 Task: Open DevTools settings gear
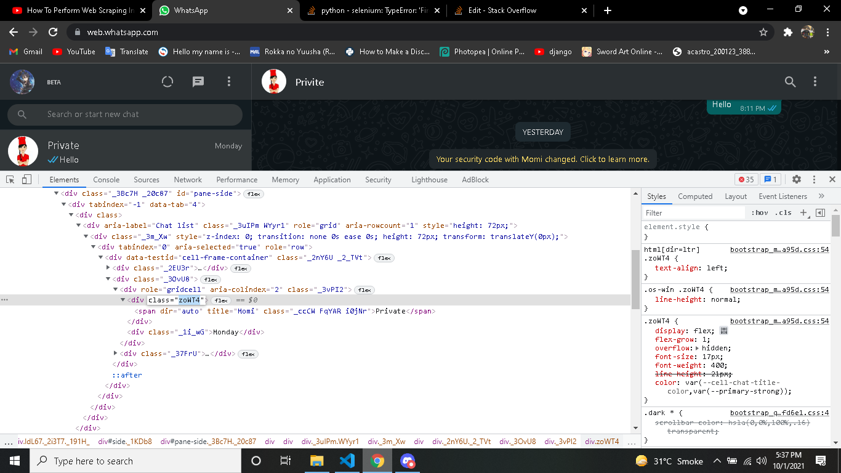coord(797,180)
